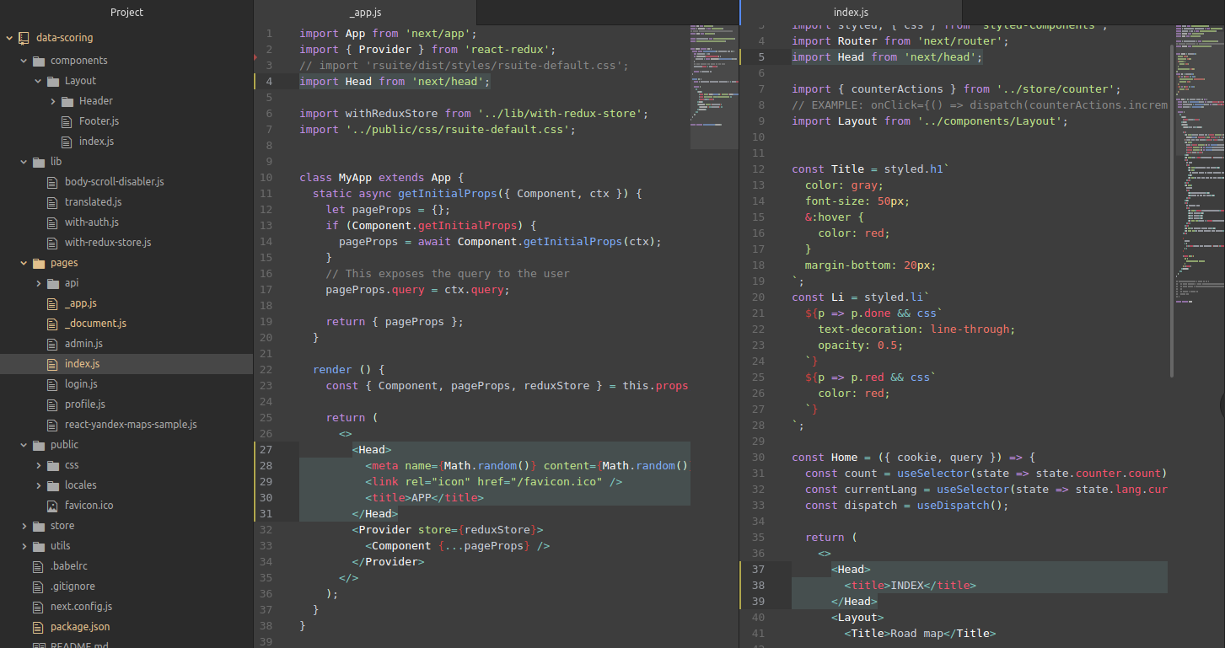Image resolution: width=1225 pixels, height=648 pixels.
Task: Click the .babelrc file icon
Action: point(37,565)
